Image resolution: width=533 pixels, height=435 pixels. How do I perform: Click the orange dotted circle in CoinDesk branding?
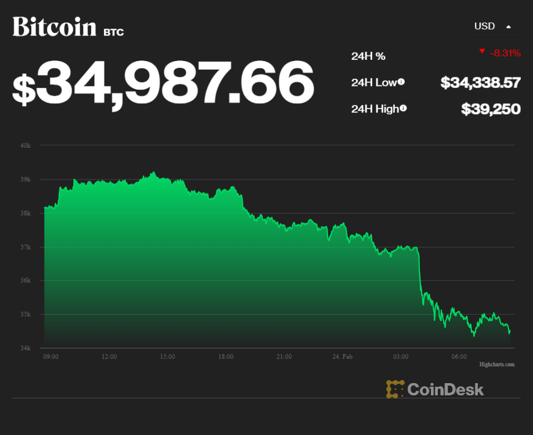point(394,389)
